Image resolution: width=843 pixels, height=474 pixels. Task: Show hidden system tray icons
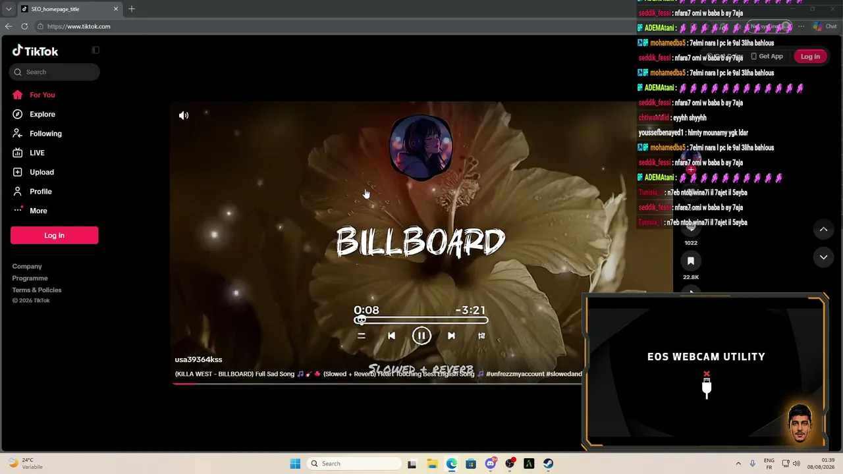(738, 463)
